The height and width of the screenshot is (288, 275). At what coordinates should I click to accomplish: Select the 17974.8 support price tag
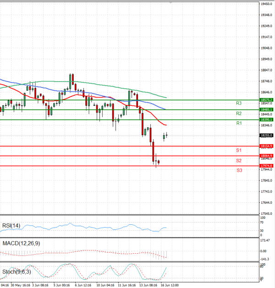pos(266,166)
